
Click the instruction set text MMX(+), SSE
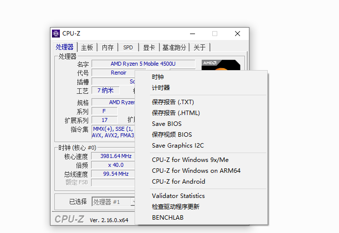pyautogui.click(x=113, y=132)
